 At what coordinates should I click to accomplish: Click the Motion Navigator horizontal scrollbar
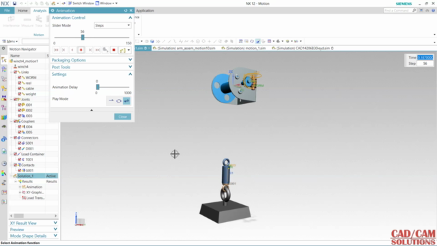pos(19,216)
